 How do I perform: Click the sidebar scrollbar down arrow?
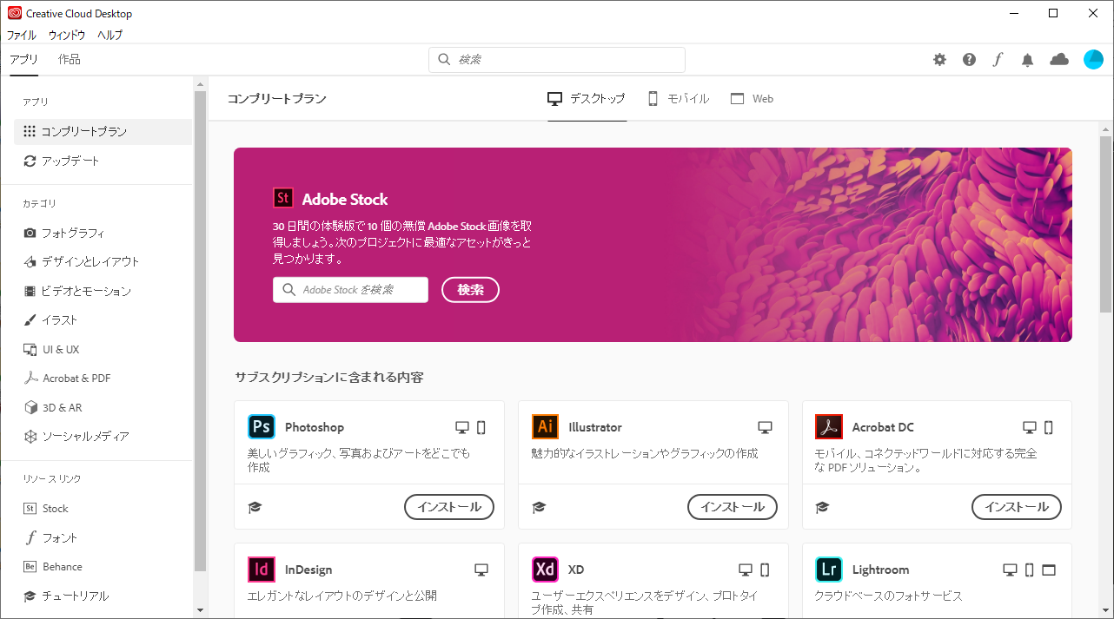tap(200, 610)
